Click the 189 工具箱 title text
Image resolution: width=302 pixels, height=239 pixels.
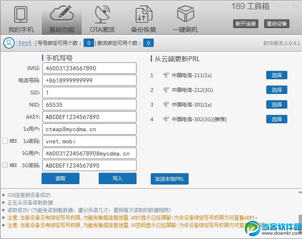250,6
